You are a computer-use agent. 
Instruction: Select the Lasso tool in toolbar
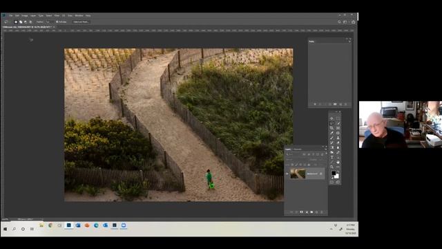(x=331, y=123)
